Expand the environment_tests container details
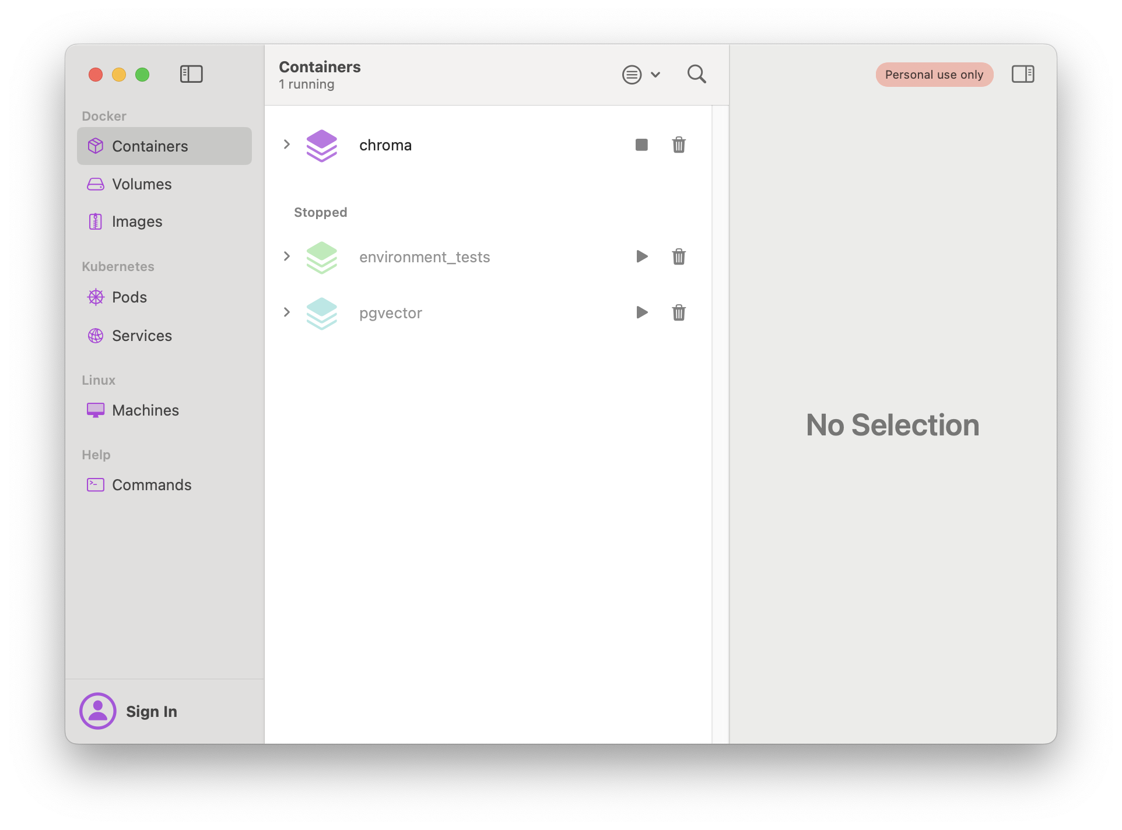 click(x=287, y=255)
